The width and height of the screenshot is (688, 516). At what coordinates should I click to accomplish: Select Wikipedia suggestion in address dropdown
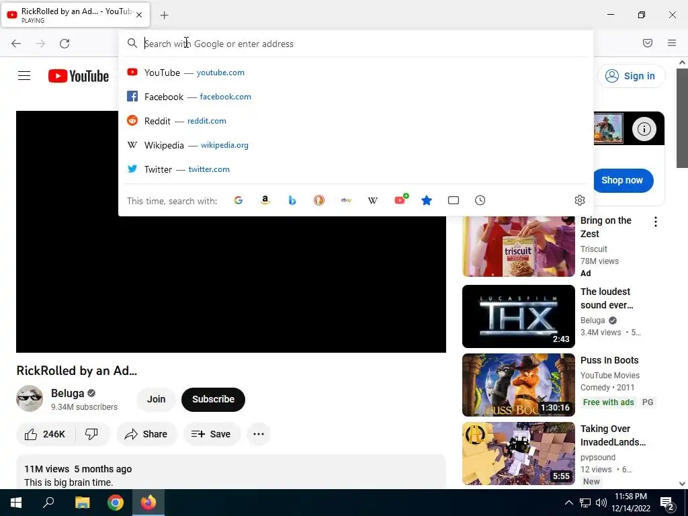(355, 145)
